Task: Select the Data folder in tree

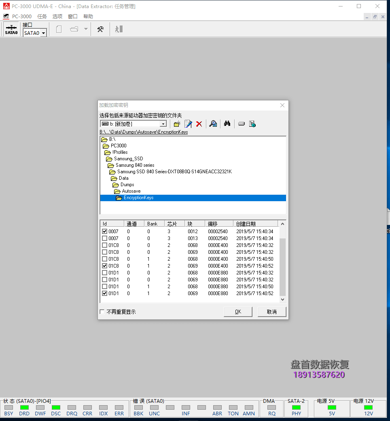Action: point(123,178)
